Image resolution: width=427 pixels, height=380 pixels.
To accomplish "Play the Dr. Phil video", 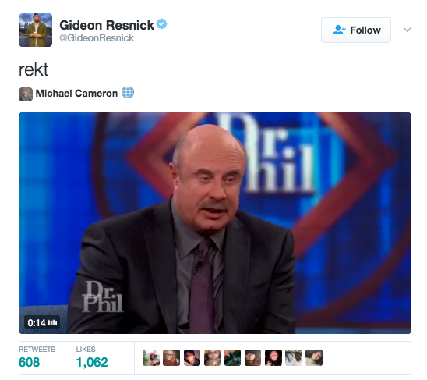I will point(215,223).
